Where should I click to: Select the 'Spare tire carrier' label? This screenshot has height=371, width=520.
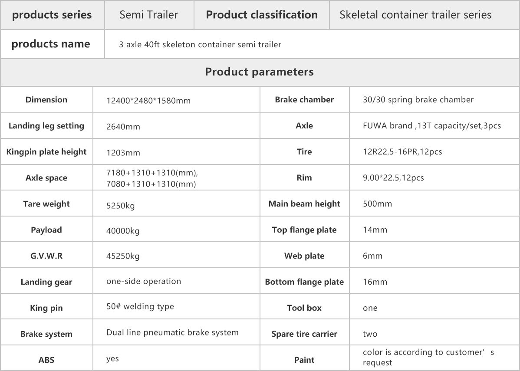(304, 334)
